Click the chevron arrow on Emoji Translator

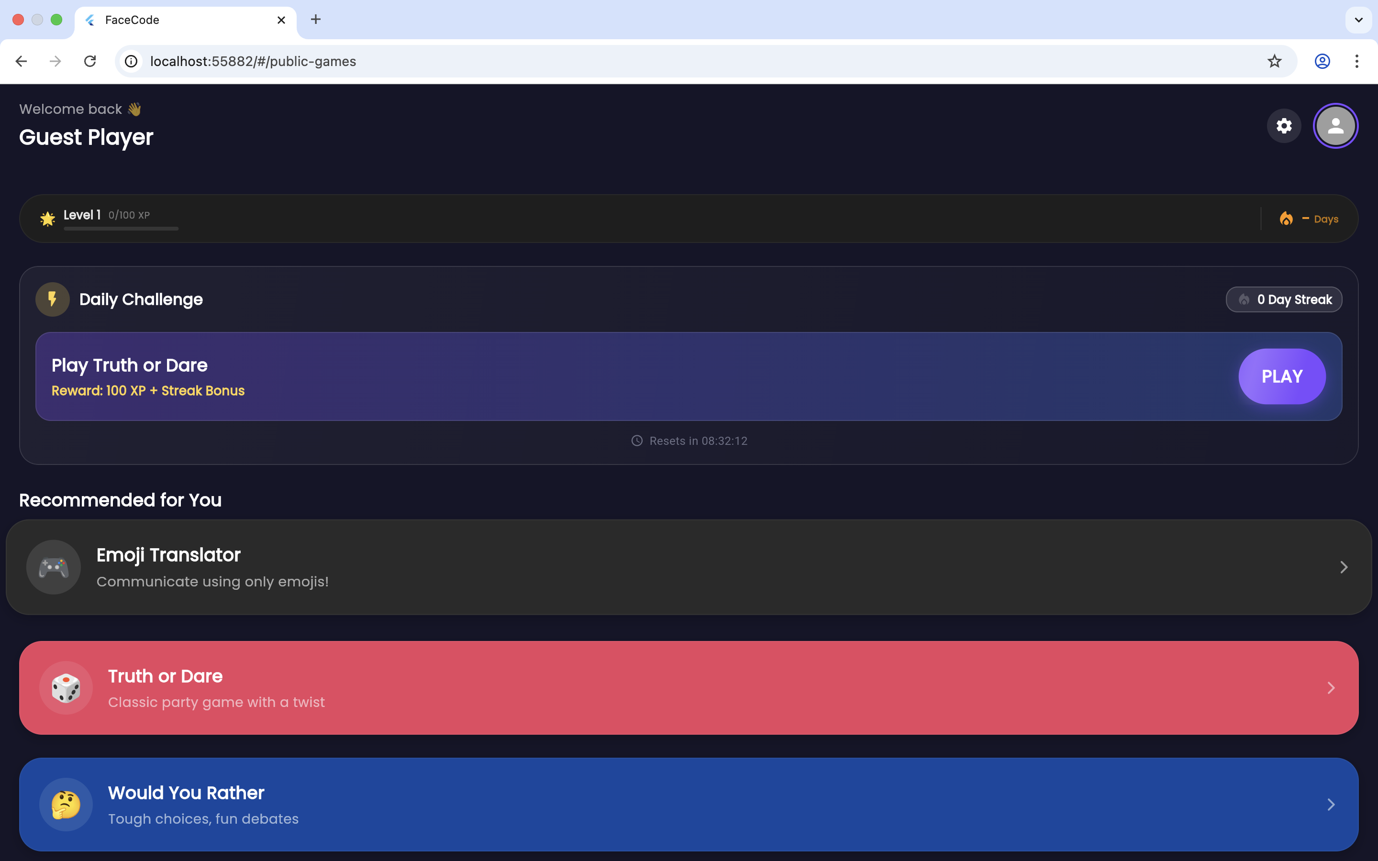1344,567
